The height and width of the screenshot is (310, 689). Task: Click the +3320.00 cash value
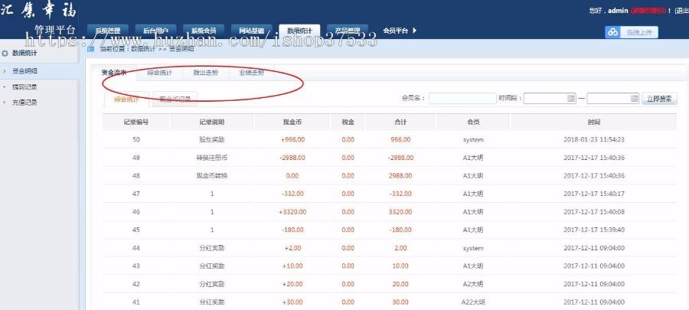292,212
